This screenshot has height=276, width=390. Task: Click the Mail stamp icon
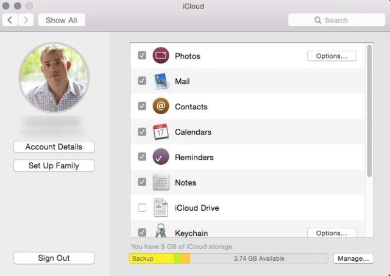click(x=161, y=81)
